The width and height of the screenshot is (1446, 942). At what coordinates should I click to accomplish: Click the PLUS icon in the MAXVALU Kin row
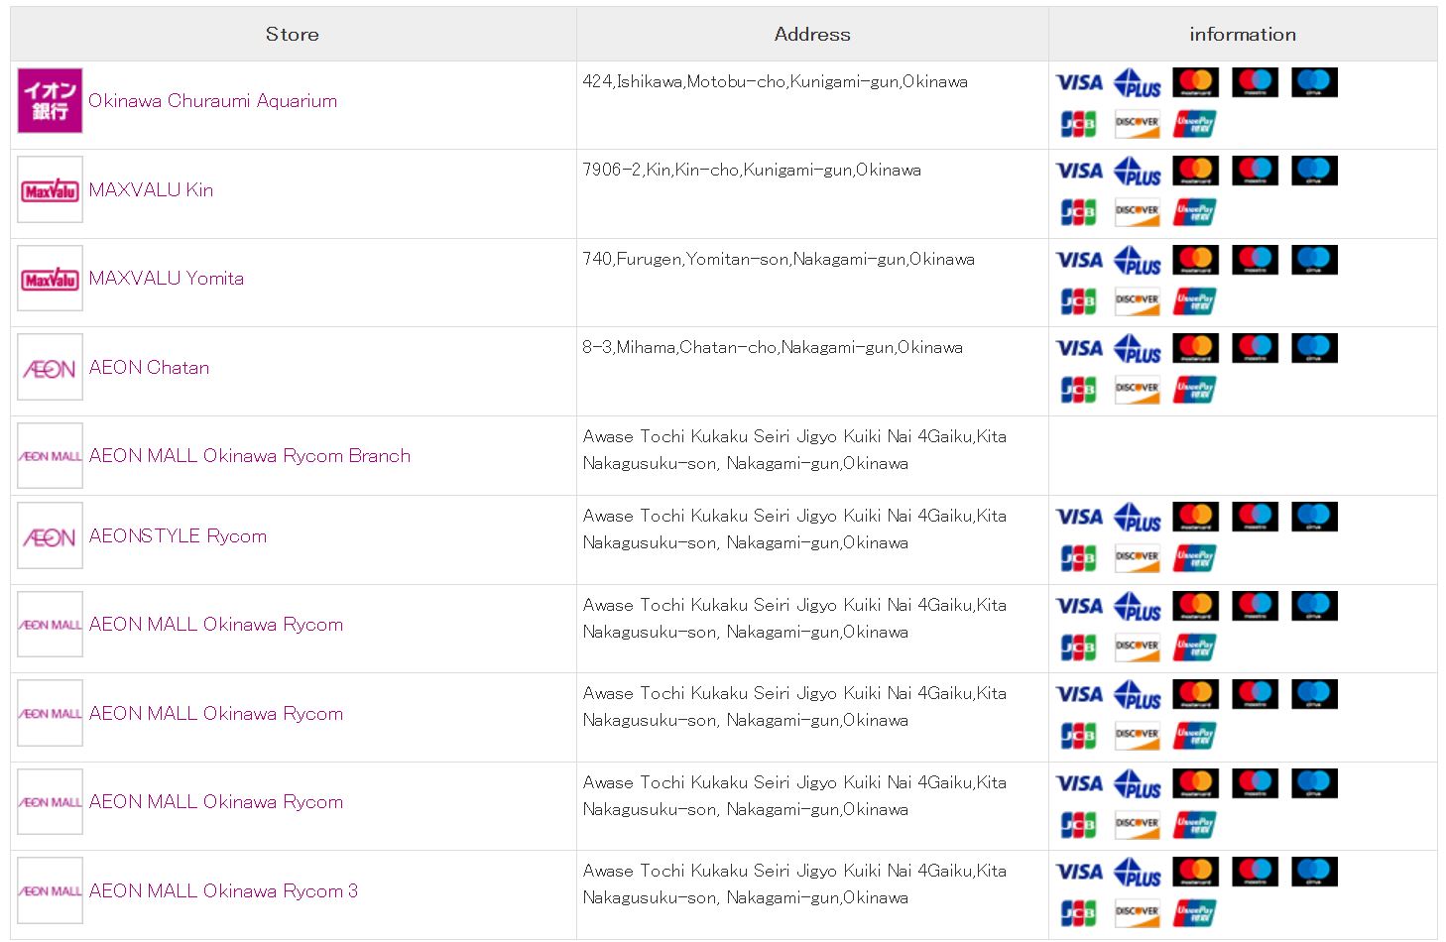(1138, 172)
